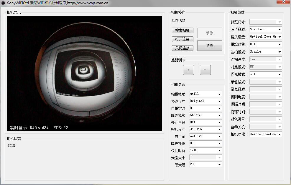291x185 pixels.
Task: Expand the 快门声音 Off dropdown
Action: (205, 122)
